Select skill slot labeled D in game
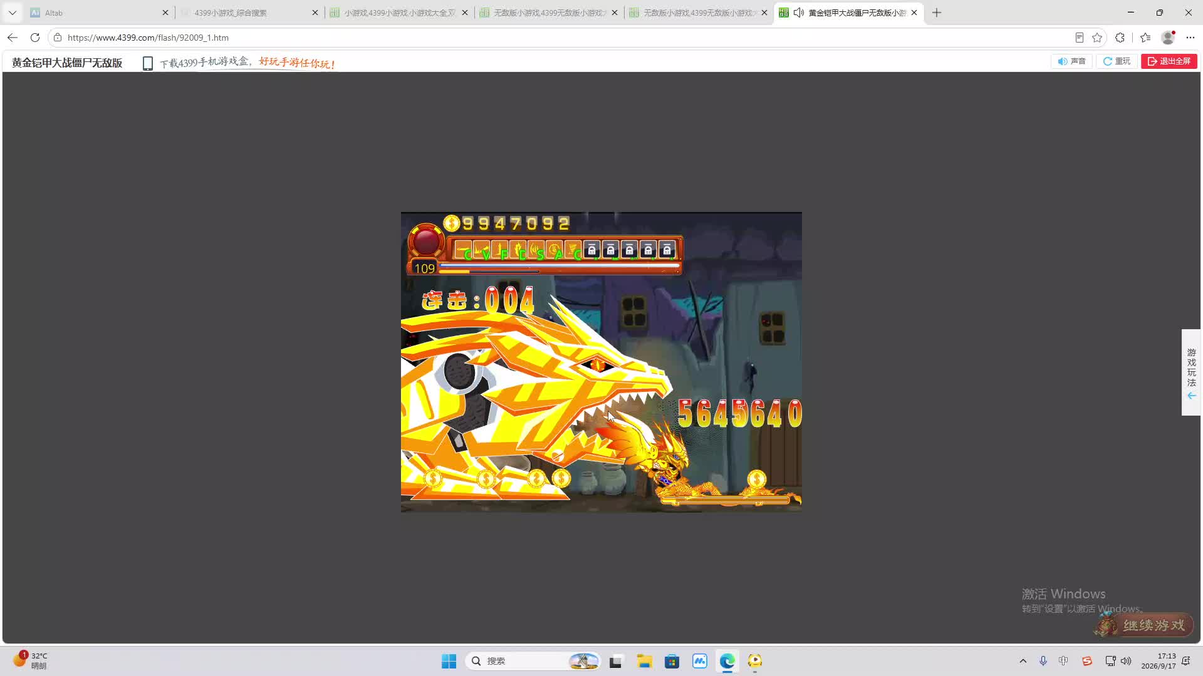This screenshot has height=676, width=1203. coord(518,250)
